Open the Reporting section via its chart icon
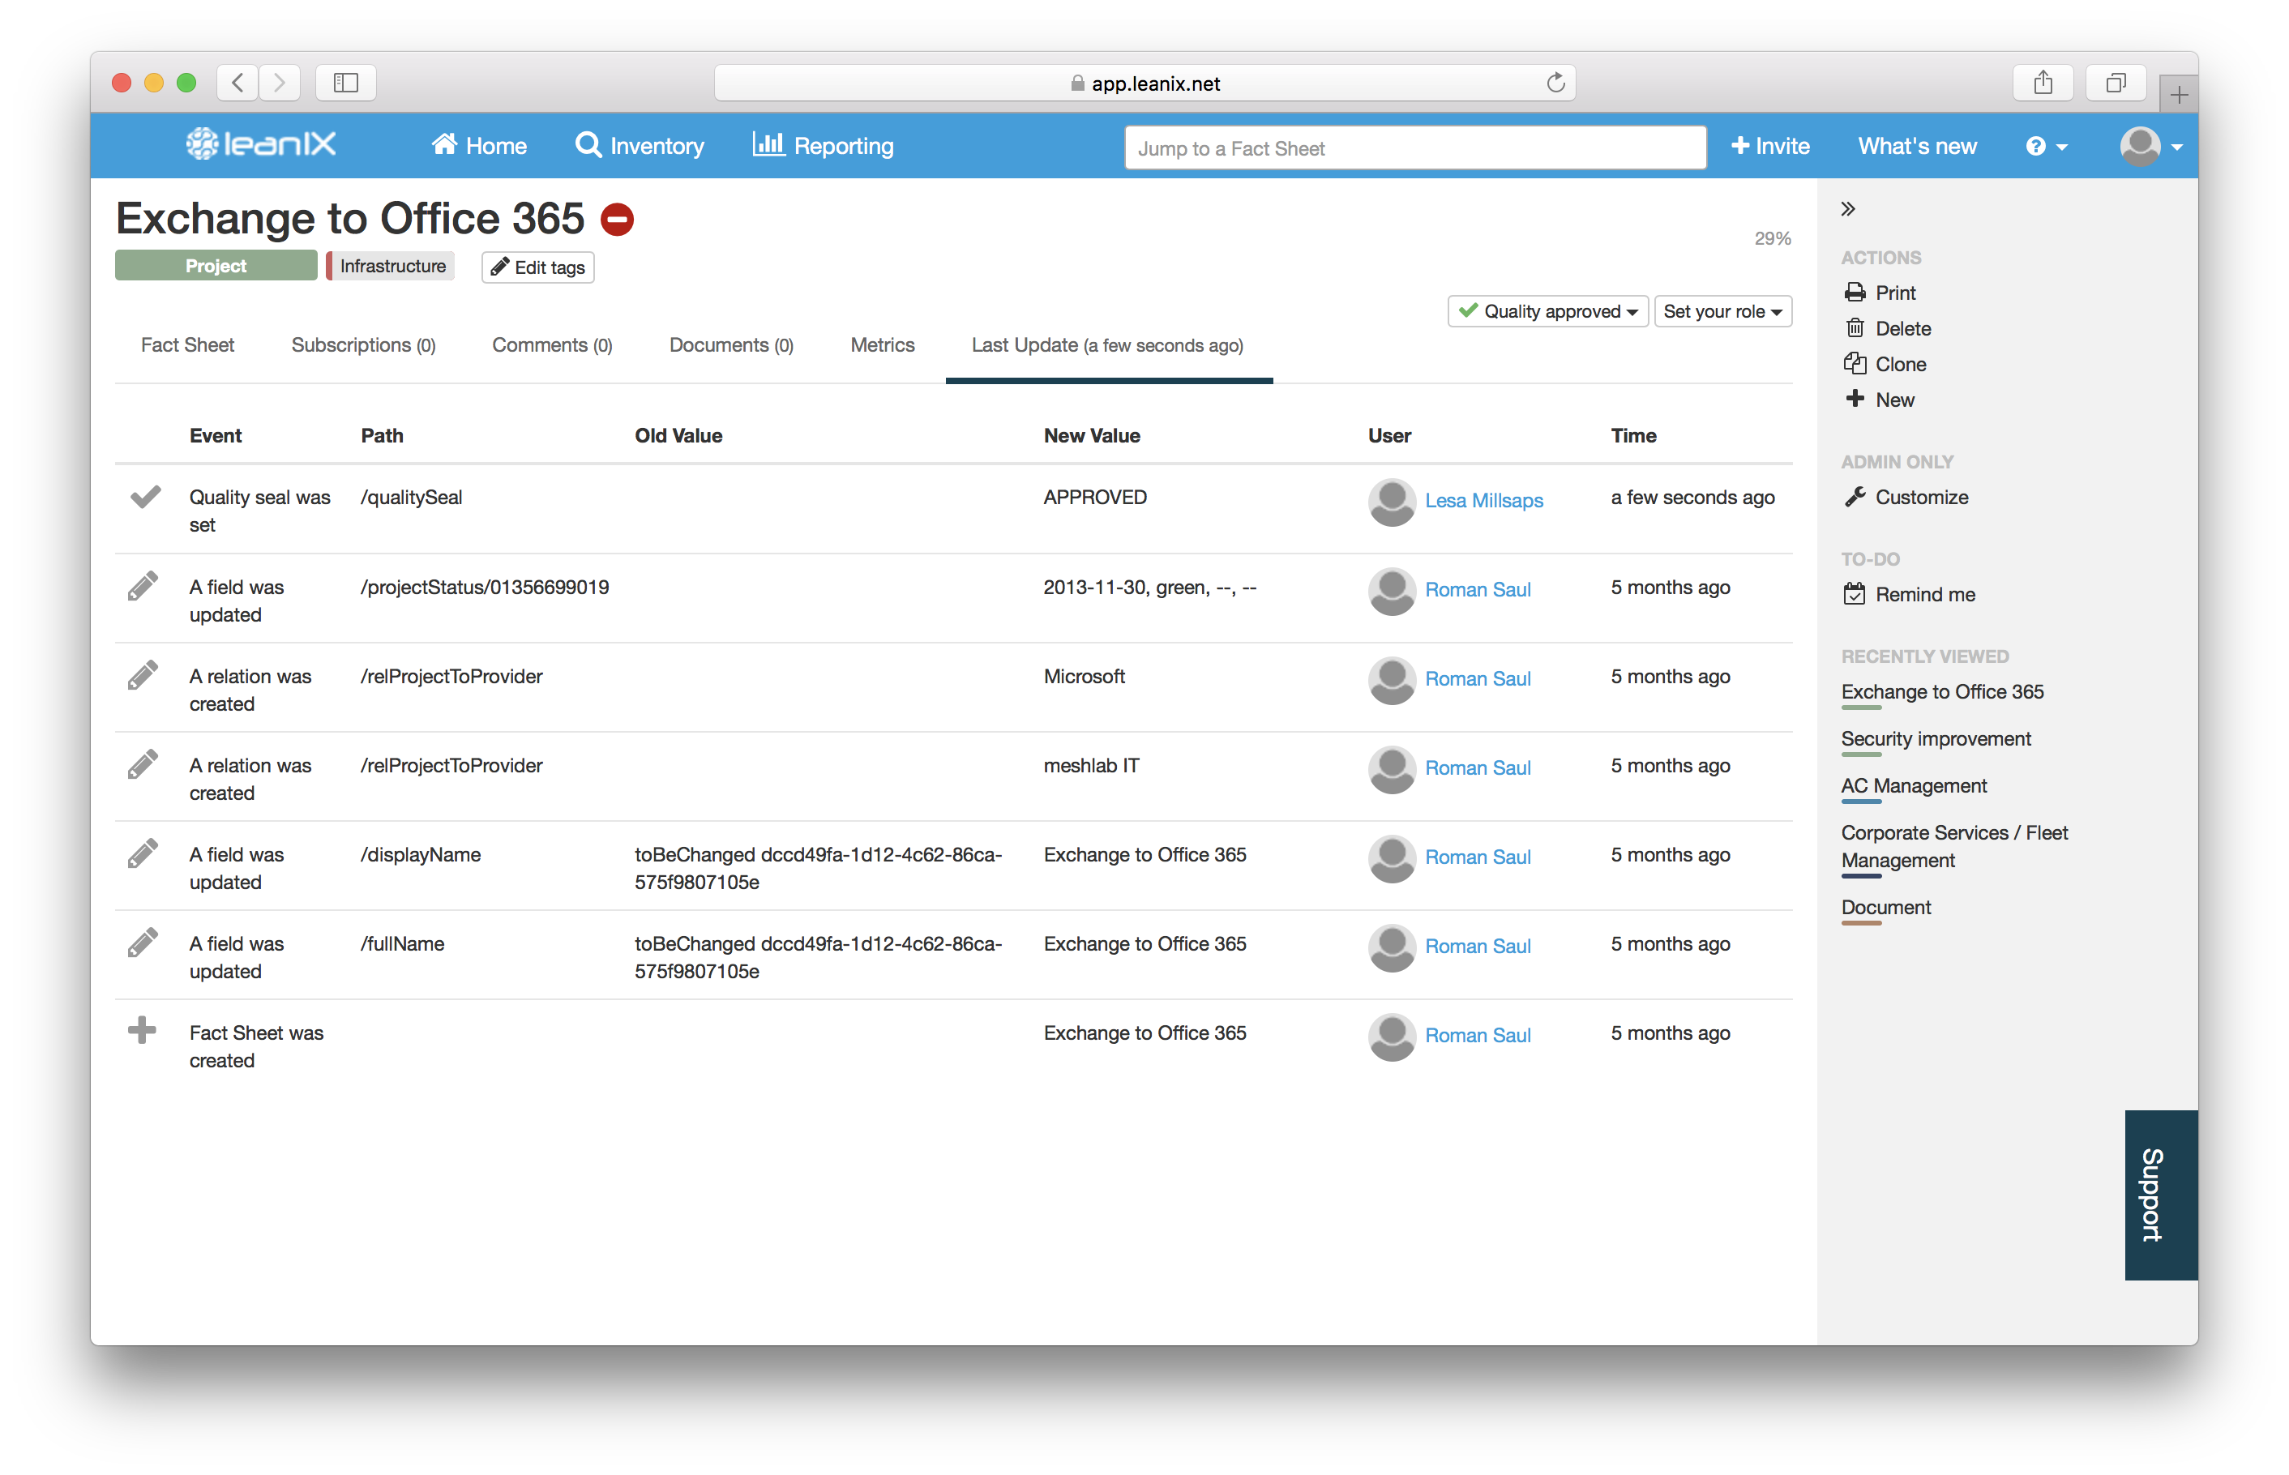Viewport: 2289px width, 1475px height. [x=769, y=144]
